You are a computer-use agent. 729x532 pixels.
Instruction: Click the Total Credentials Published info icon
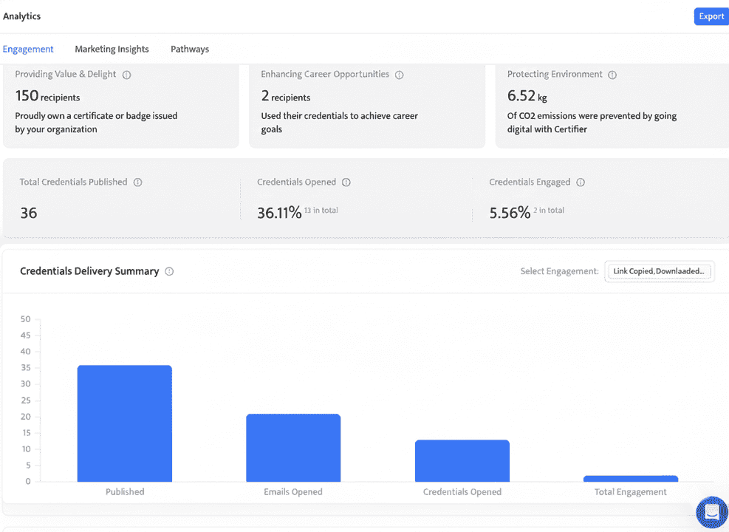[x=138, y=182]
